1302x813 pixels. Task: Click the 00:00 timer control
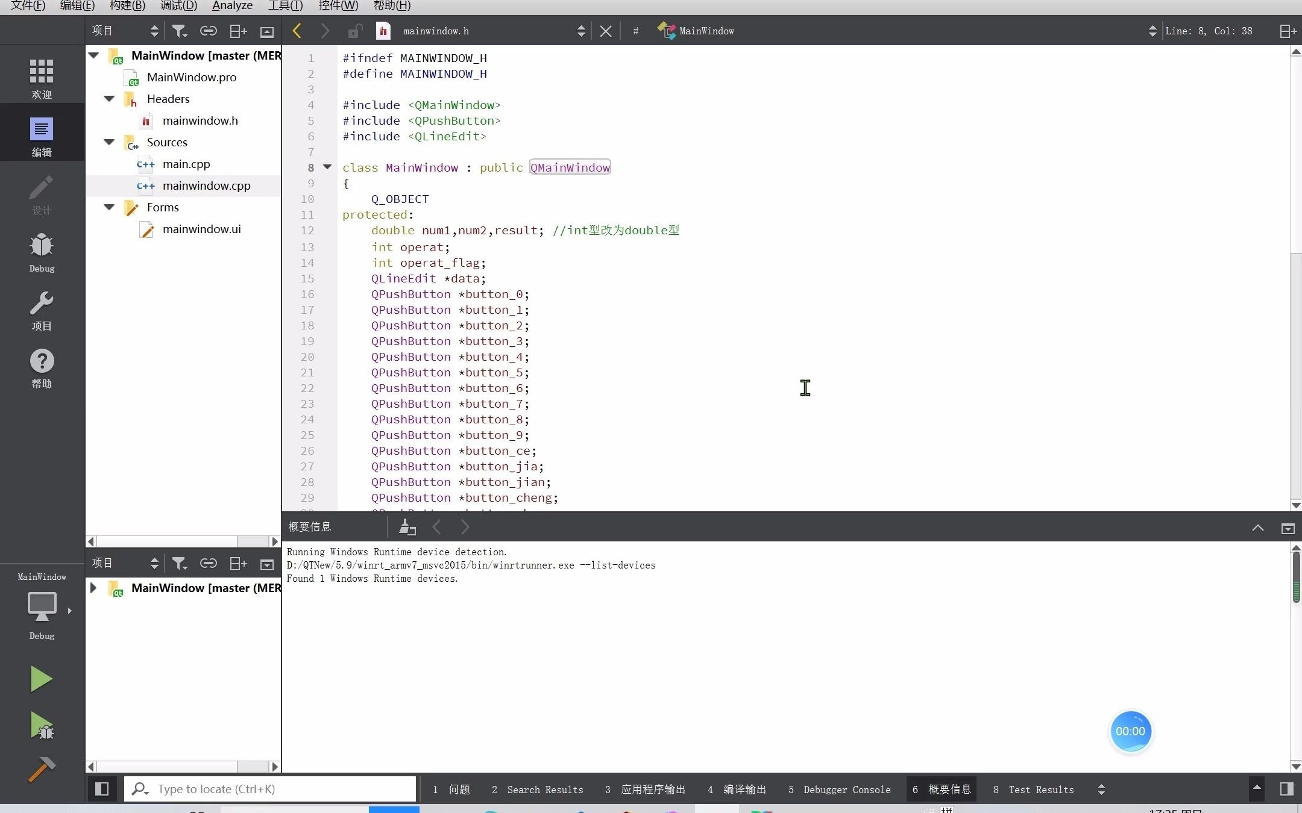(x=1130, y=730)
